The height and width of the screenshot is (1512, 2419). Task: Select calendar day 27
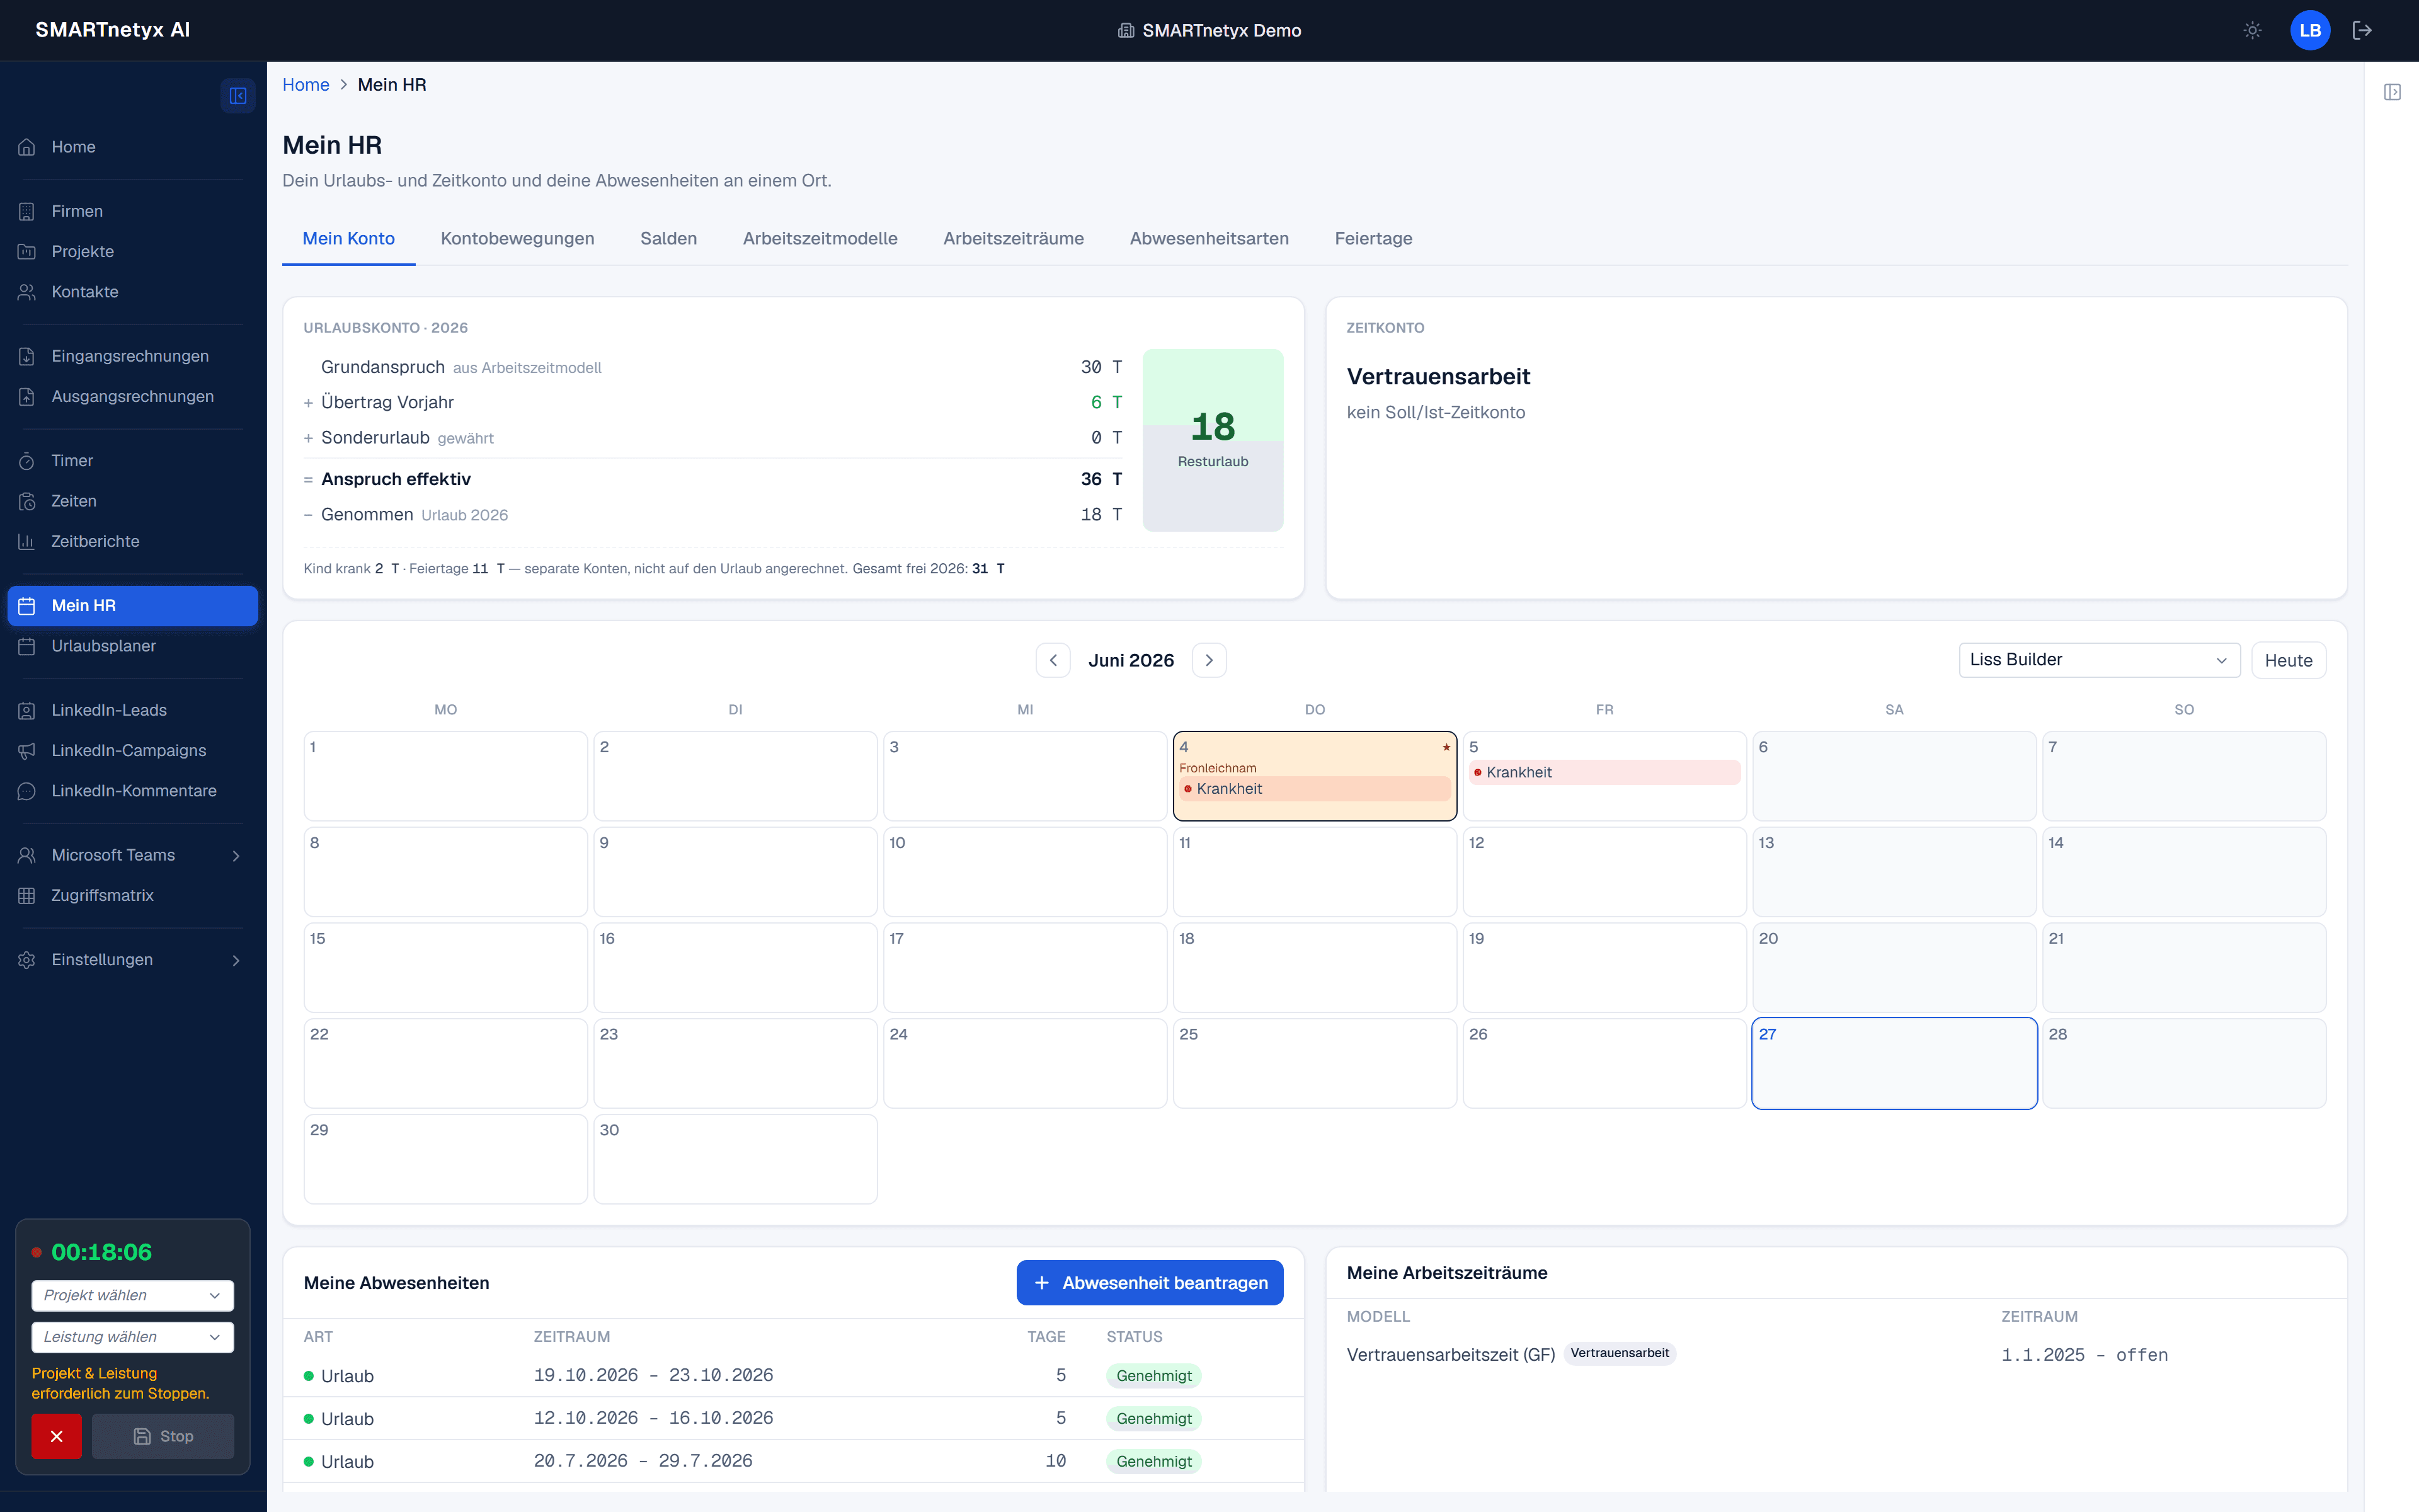pyautogui.click(x=1894, y=1063)
